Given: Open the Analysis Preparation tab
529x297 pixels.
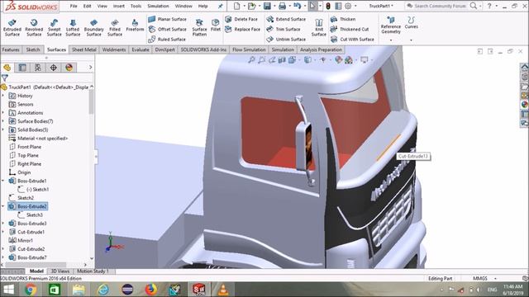Looking at the screenshot, I should click(321, 49).
